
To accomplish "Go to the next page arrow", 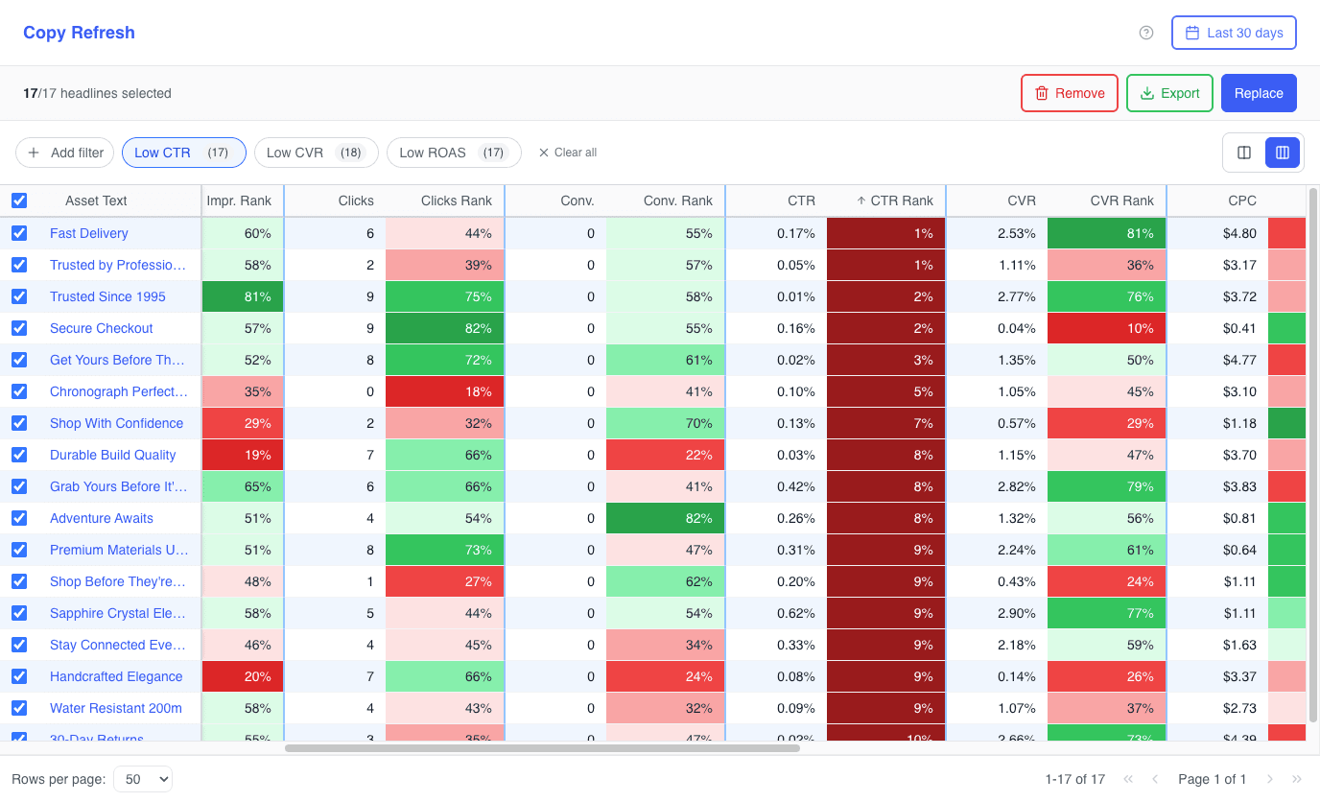I will click(1270, 779).
